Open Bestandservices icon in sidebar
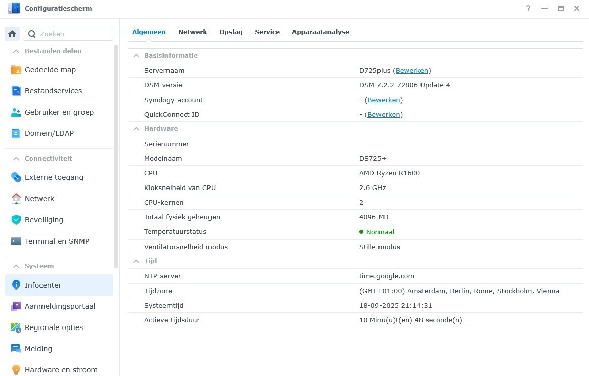The image size is (589, 376). [16, 91]
